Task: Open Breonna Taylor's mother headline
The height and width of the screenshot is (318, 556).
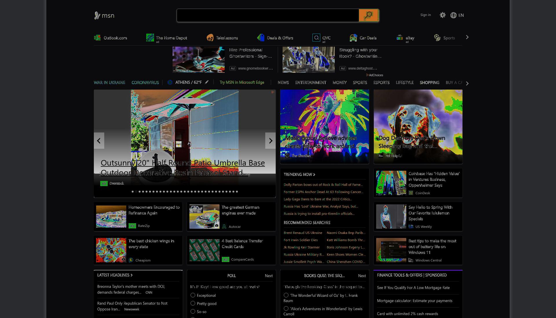Action: click(x=131, y=289)
